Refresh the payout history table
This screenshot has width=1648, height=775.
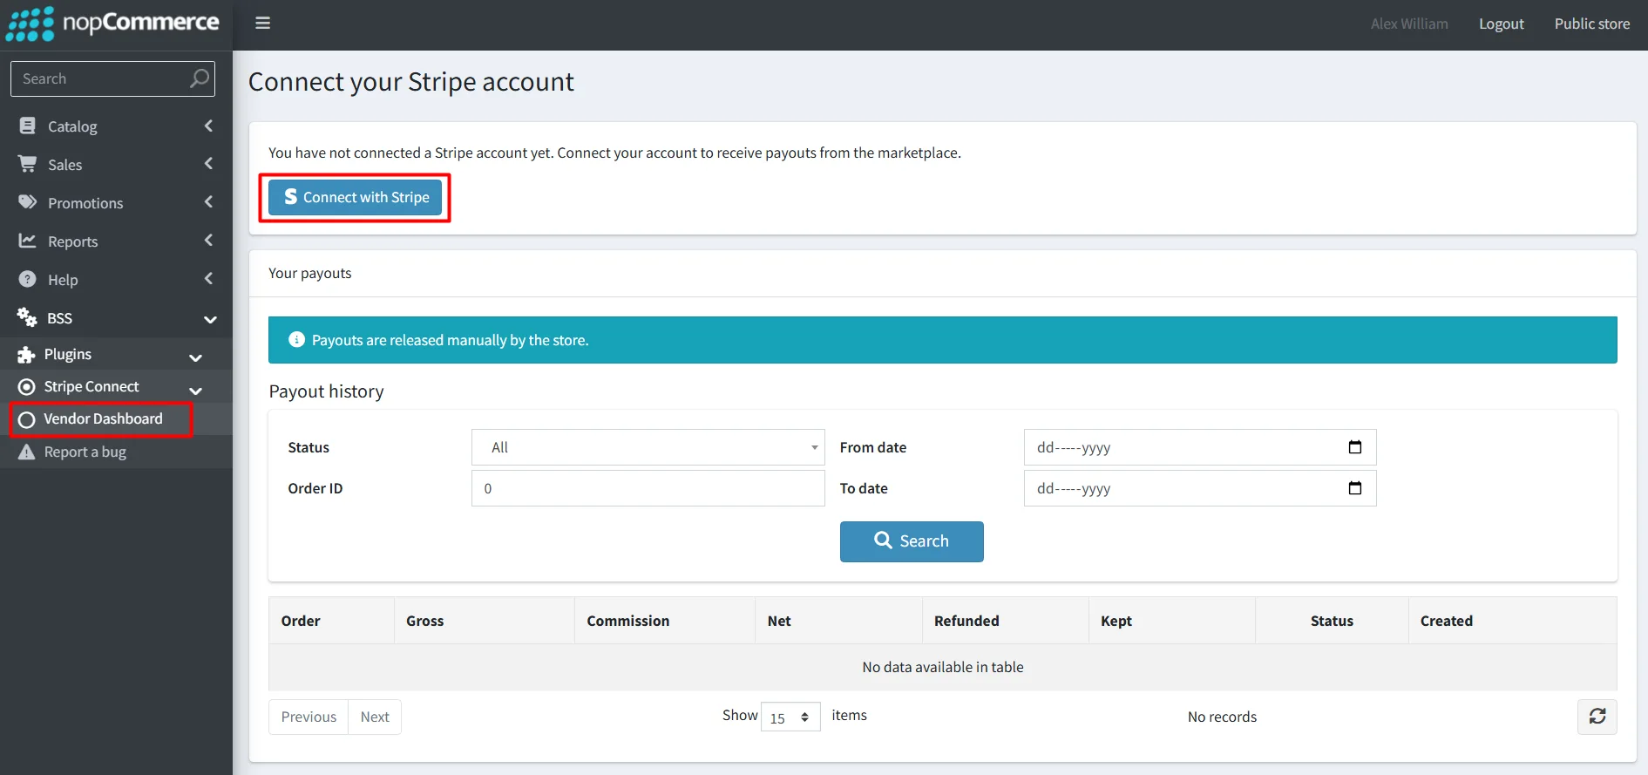pos(1597,717)
